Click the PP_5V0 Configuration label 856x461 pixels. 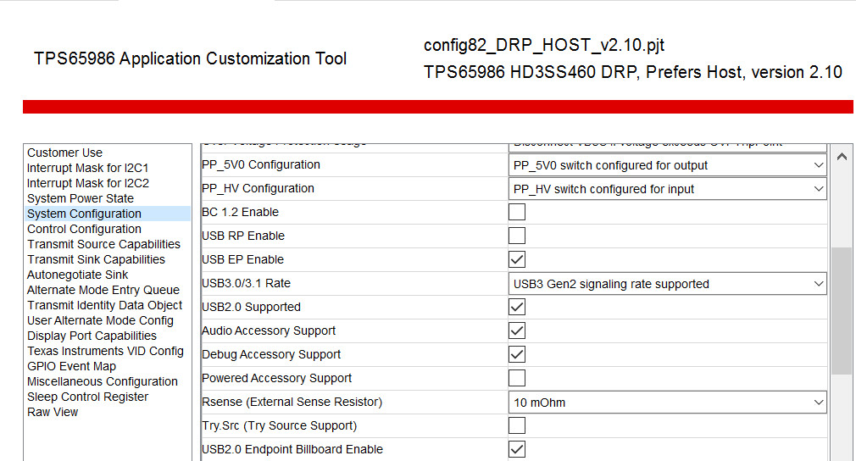click(x=261, y=164)
